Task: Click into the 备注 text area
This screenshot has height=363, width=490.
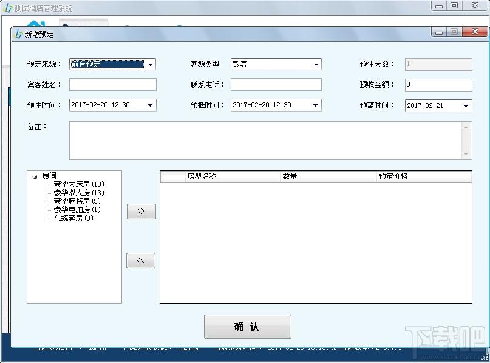Action: [265, 141]
